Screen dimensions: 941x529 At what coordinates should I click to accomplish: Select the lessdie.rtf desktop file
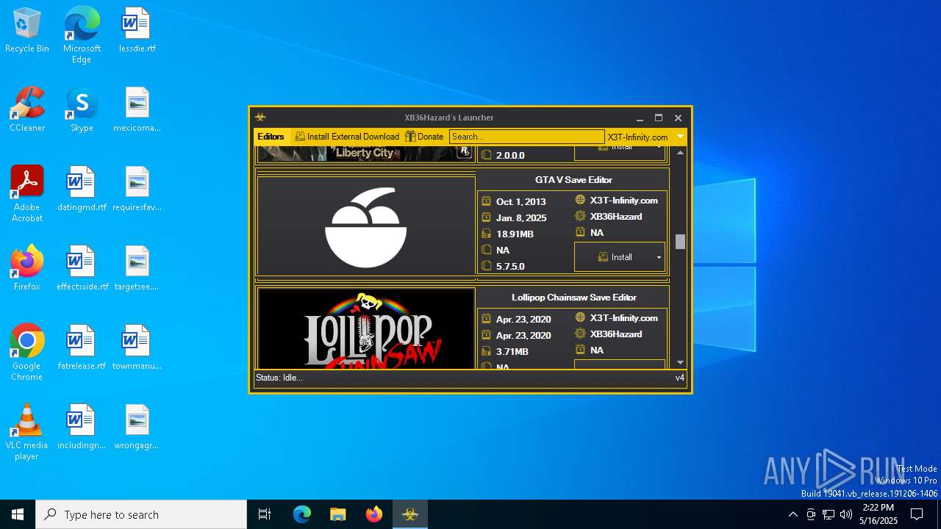(x=137, y=31)
